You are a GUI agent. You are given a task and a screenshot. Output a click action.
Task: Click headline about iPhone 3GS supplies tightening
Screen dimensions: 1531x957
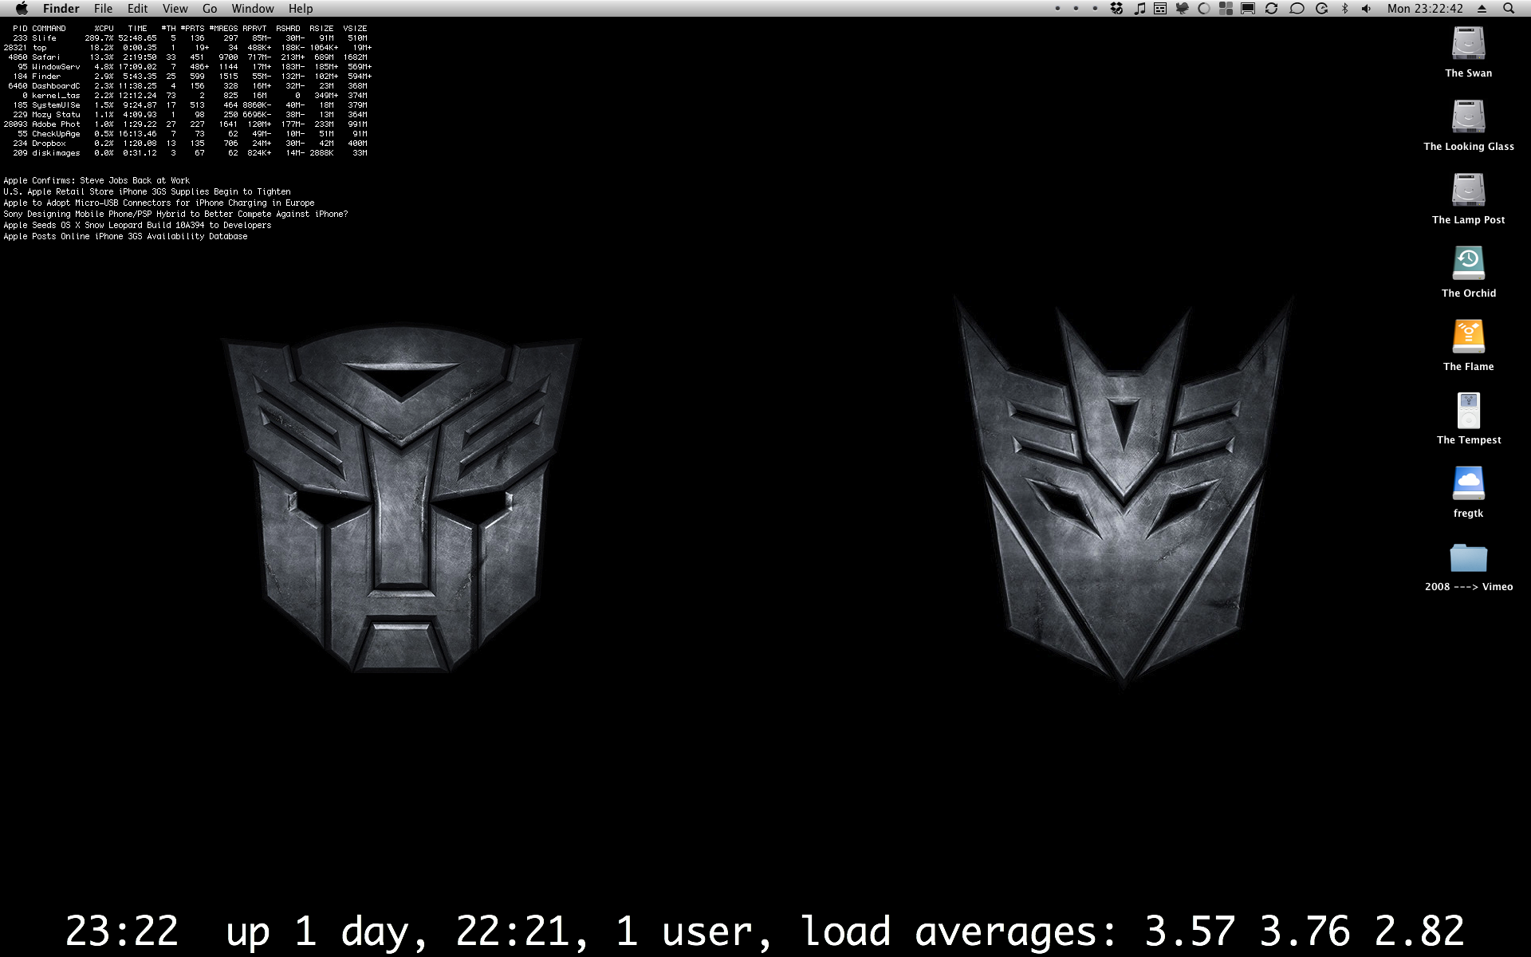click(147, 192)
